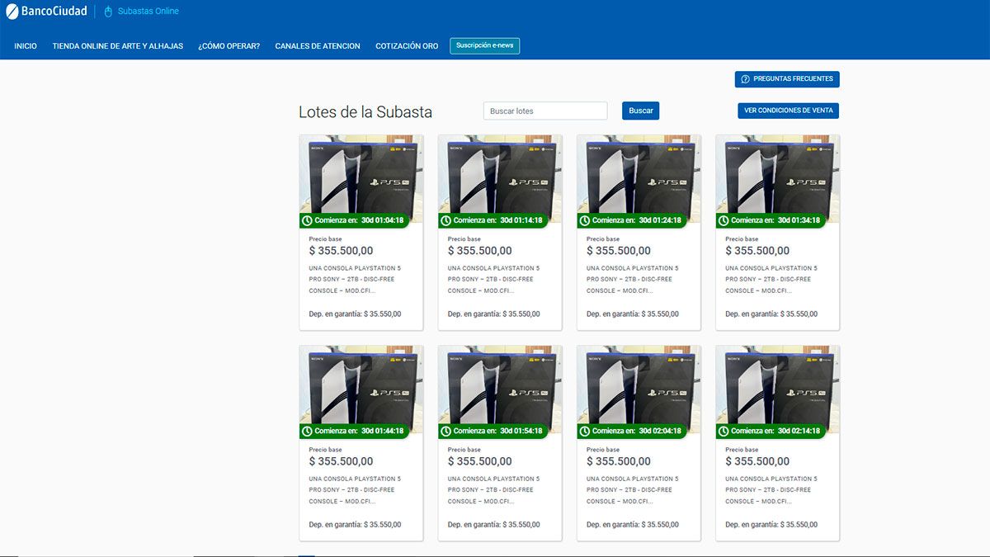Click inside the Buscar lotes search field
The height and width of the screenshot is (557, 990).
pos(544,110)
